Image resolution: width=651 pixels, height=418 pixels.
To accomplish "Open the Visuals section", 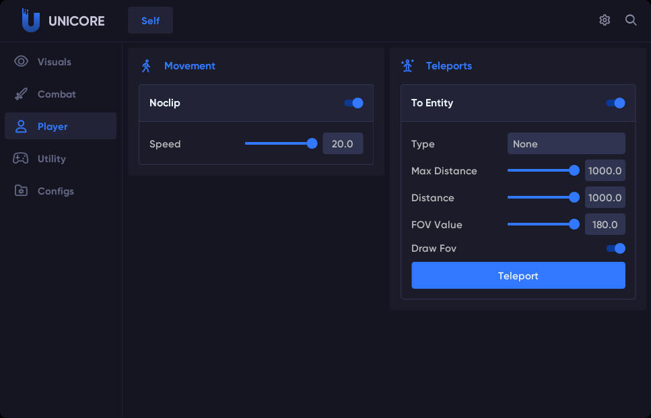I will [55, 61].
